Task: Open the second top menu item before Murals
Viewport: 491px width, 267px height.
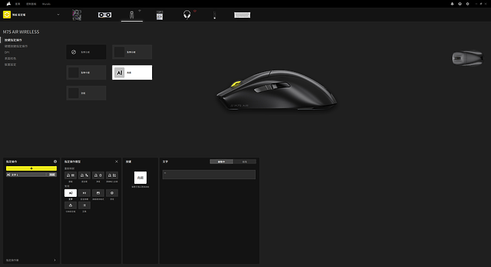Action: [x=31, y=4]
